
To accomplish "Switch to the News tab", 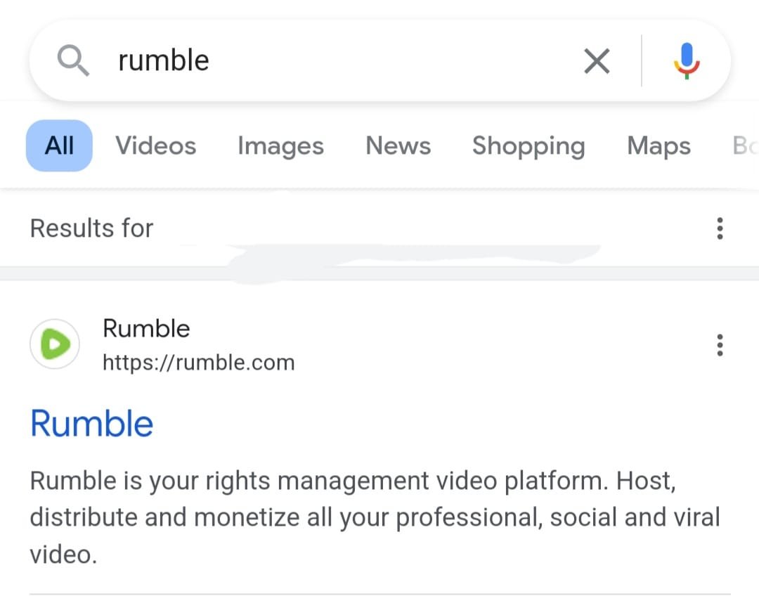I will tap(398, 145).
